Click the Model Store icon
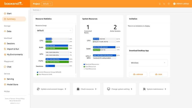The image size is (192, 108). 5,85
